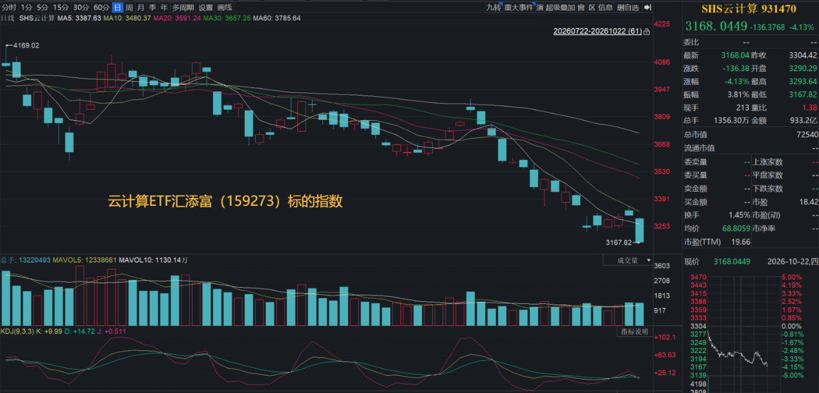Image resolution: width=819 pixels, height=393 pixels.
Task: Open the 超级叠加 overlay tool
Action: [560, 8]
